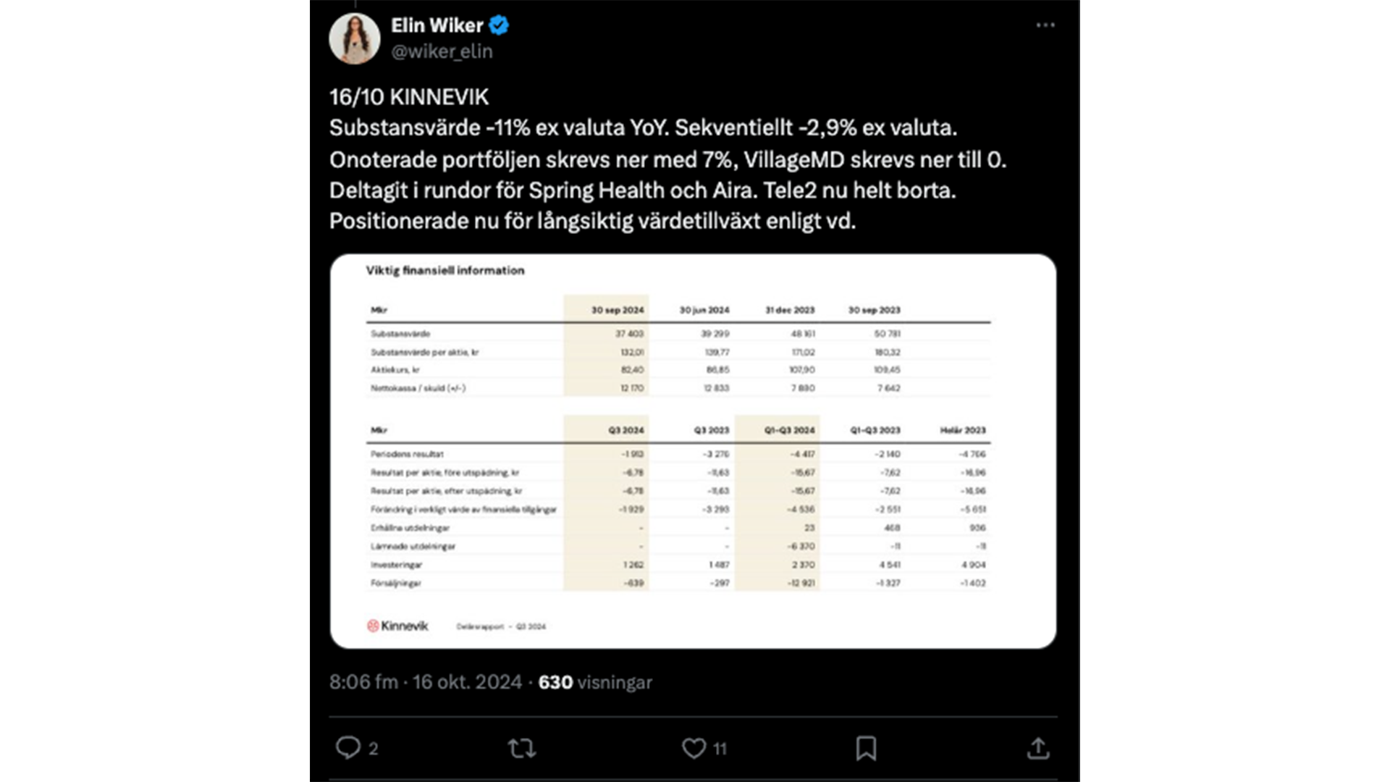1390x782 pixels.
Task: Click the tweet timestamp 8:06 fm 16 okt. 2024
Action: [x=425, y=682]
